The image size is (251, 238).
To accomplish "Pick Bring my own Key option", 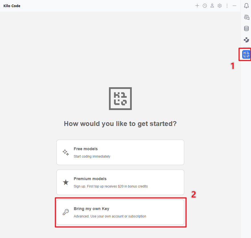I will (120, 212).
